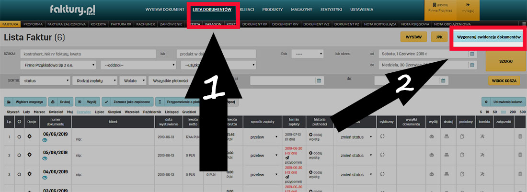Print the first invoice using the printer icon
Screen dimensions: 527x192
click(x=447, y=137)
